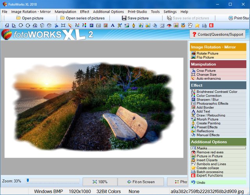The image size is (250, 195).
Task: Open the Image Rotation - Mirror menu
Action: [31, 12]
